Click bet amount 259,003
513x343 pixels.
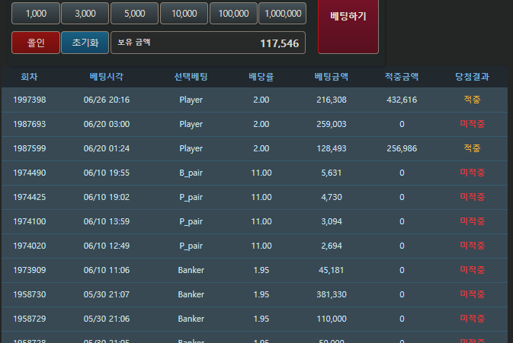pyautogui.click(x=332, y=124)
